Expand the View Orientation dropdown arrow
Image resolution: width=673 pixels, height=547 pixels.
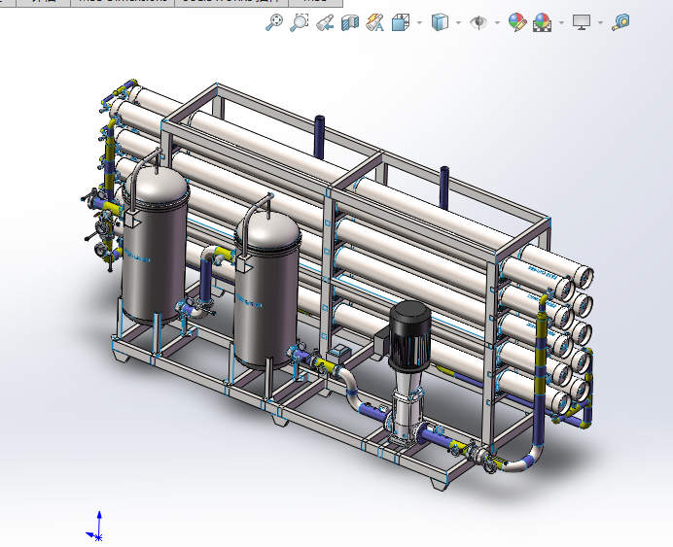[419, 22]
